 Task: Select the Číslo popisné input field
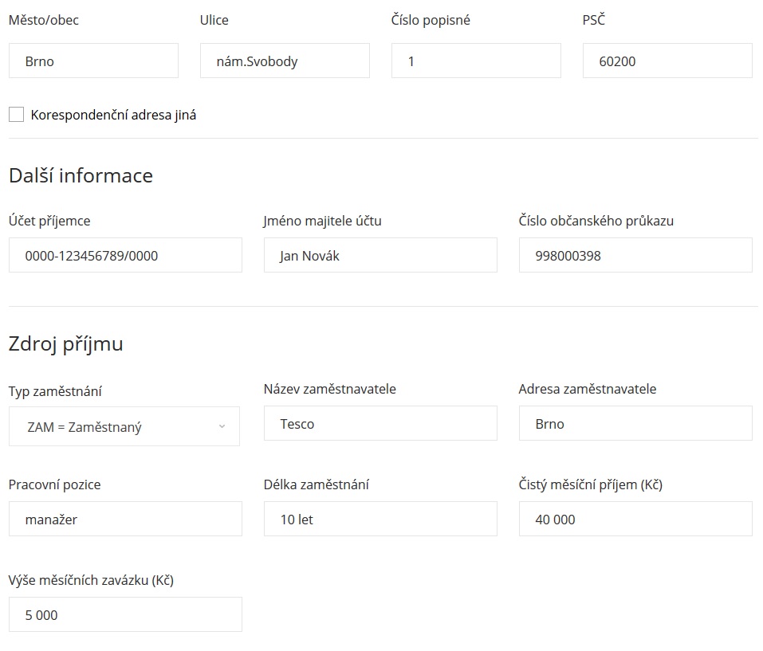(x=476, y=61)
